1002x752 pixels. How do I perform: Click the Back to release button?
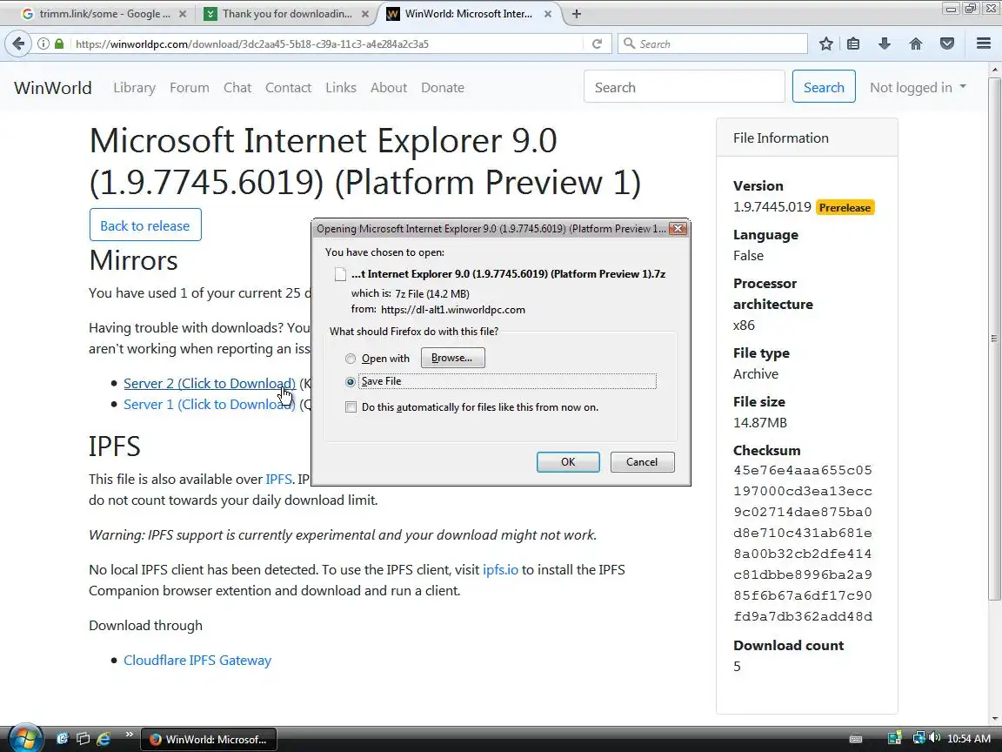pos(145,225)
